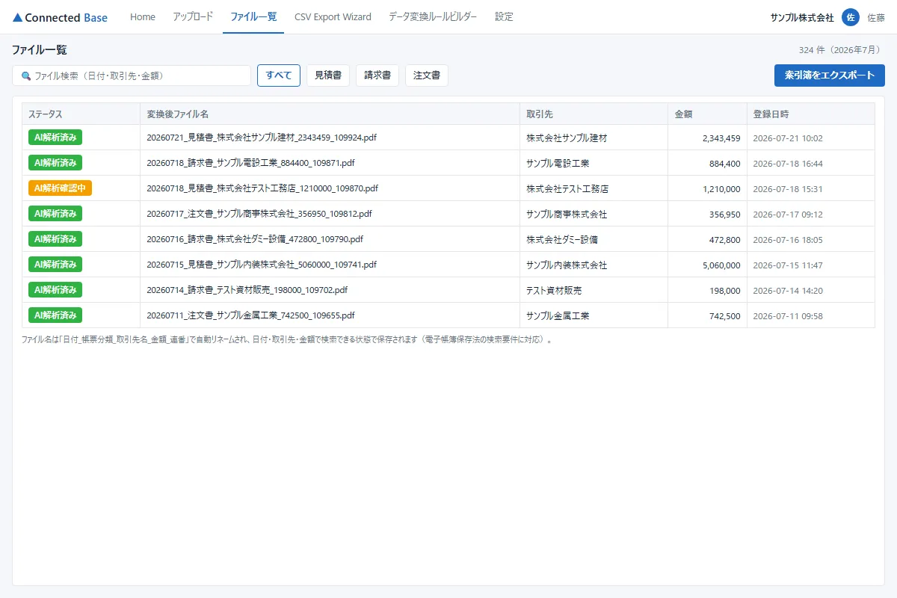This screenshot has width=897, height=598.
Task: Click 取引先 cell サンプル金属工業
Action: pos(558,315)
